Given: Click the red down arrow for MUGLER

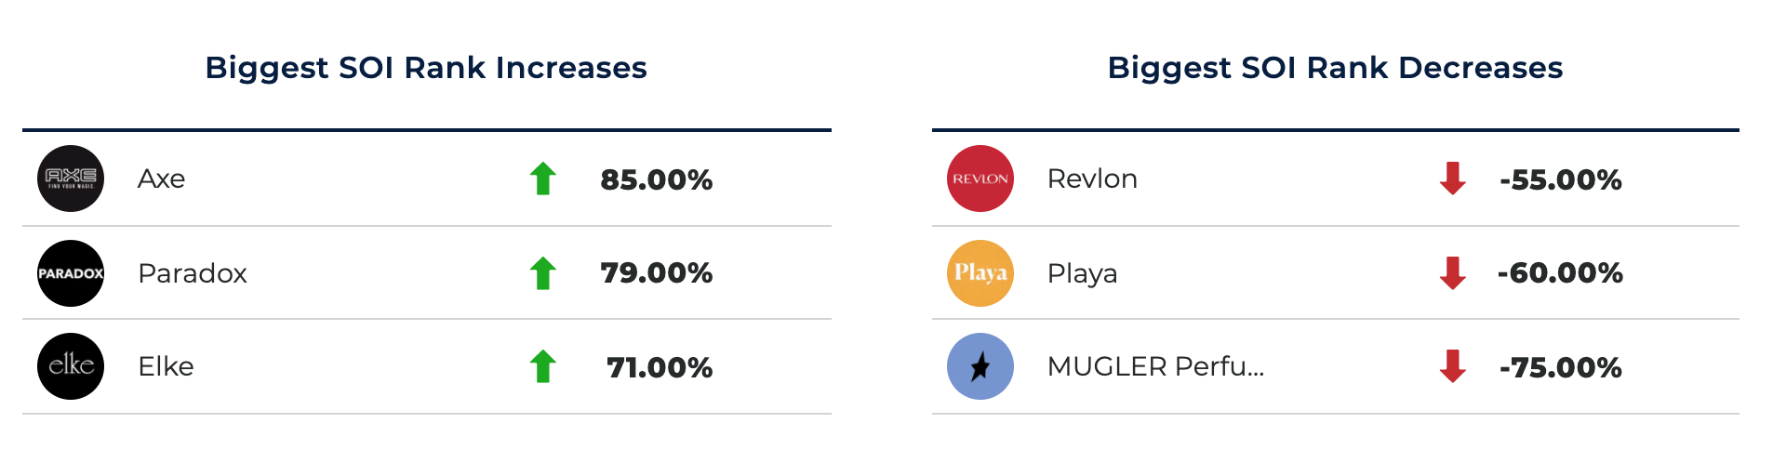Looking at the screenshot, I should 1453,366.
